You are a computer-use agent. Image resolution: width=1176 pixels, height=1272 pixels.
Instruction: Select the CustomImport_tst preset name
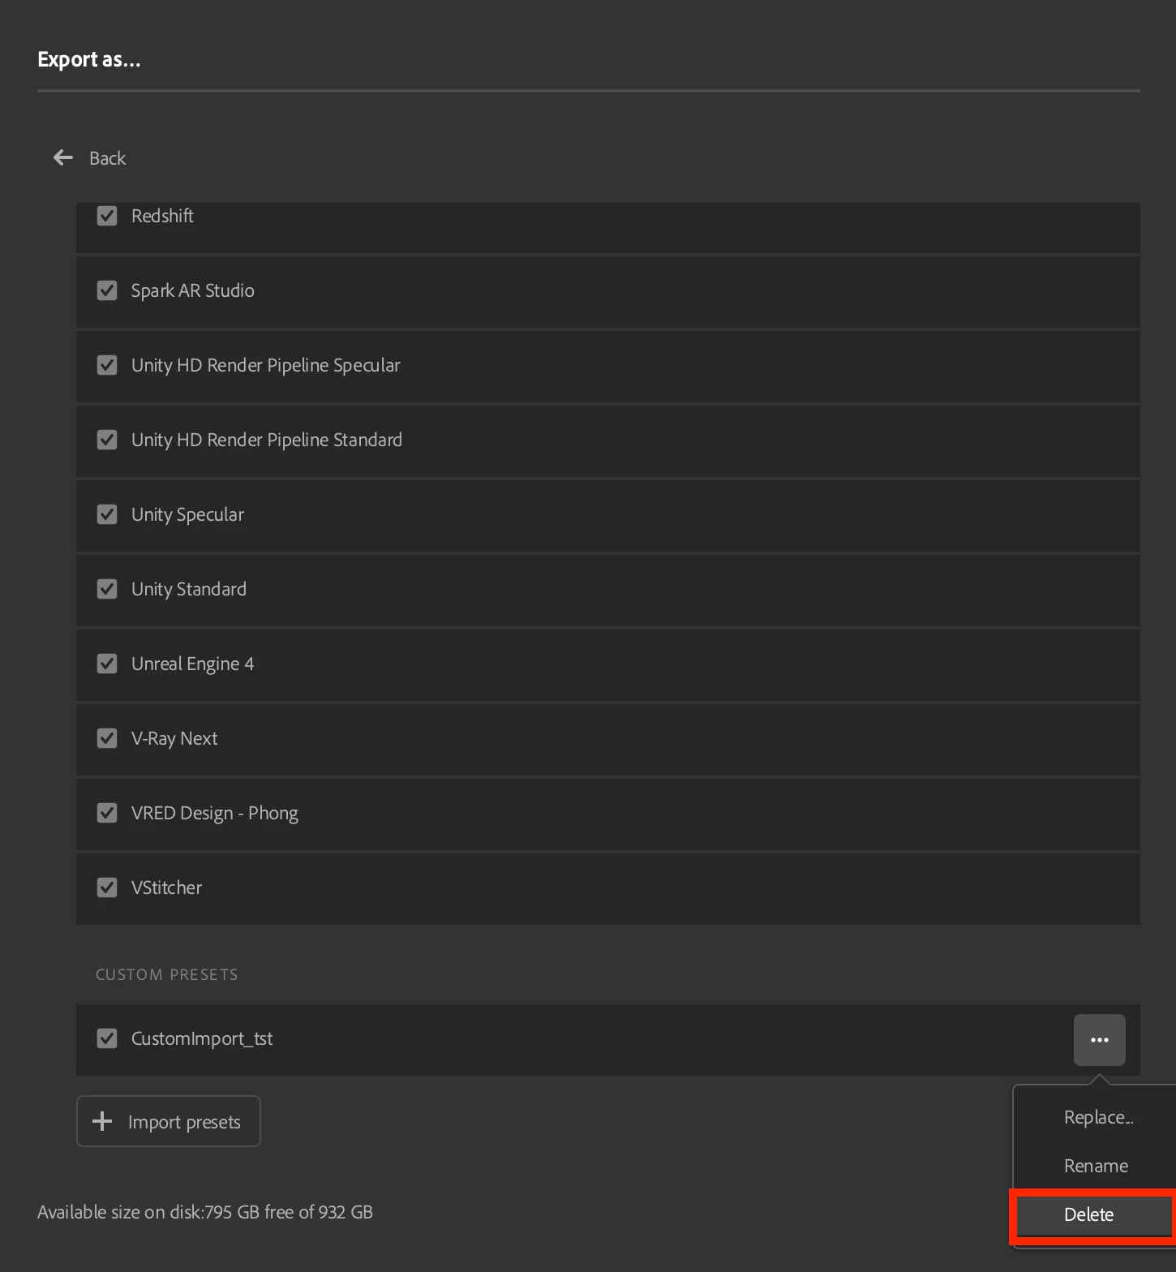click(202, 1038)
